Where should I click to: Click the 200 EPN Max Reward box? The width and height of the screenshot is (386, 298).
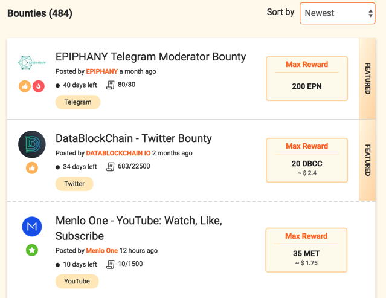tap(307, 79)
